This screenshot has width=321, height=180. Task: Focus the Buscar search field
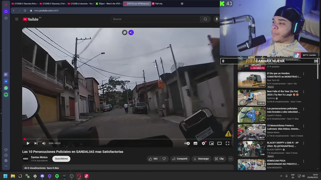tap(155, 19)
